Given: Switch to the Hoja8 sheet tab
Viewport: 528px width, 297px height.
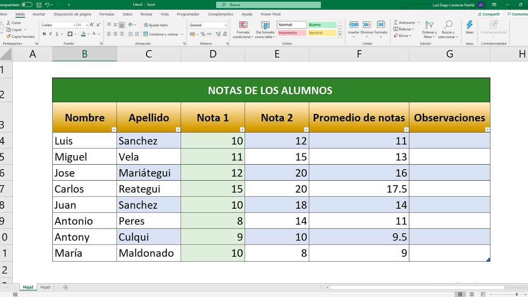Looking at the screenshot, I should [45, 287].
